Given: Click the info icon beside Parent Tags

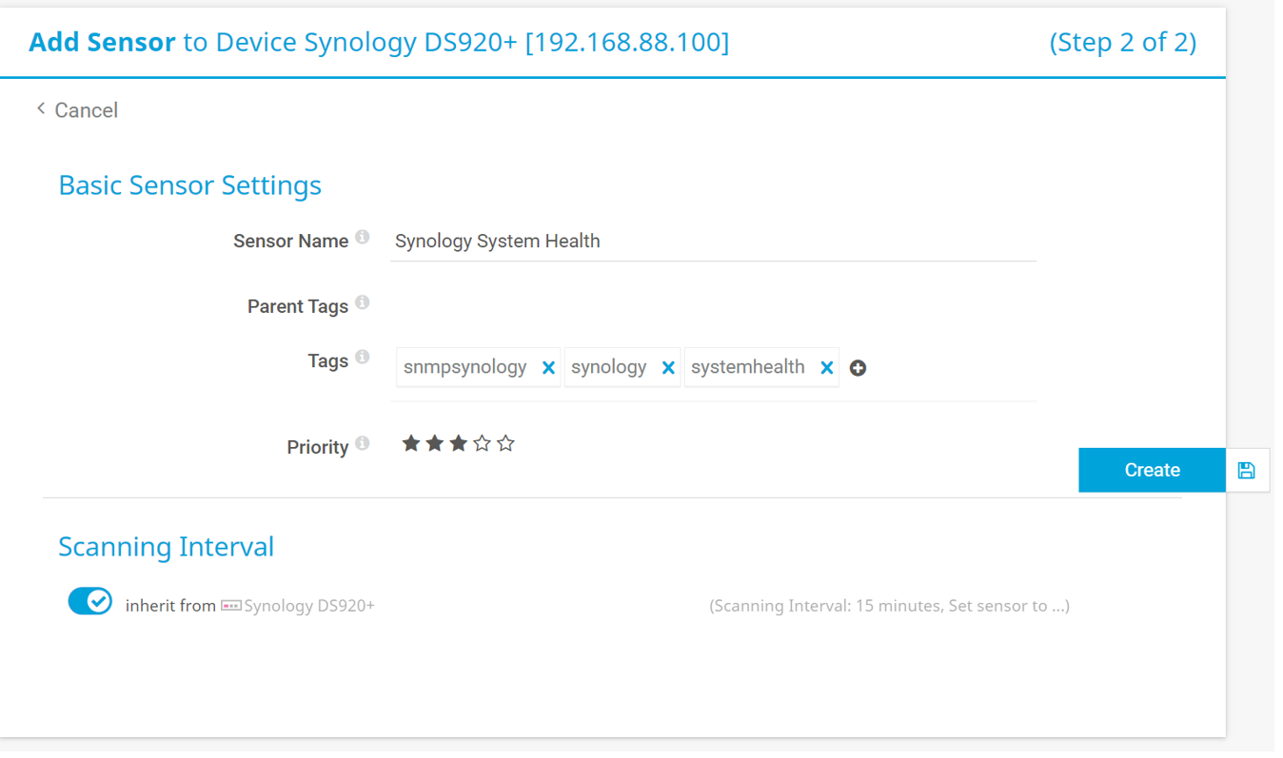Looking at the screenshot, I should tap(363, 301).
